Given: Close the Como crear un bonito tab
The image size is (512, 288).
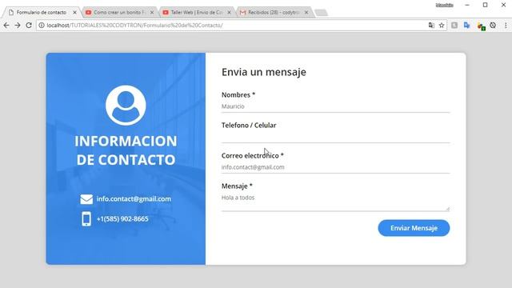Looking at the screenshot, I should 152,12.
